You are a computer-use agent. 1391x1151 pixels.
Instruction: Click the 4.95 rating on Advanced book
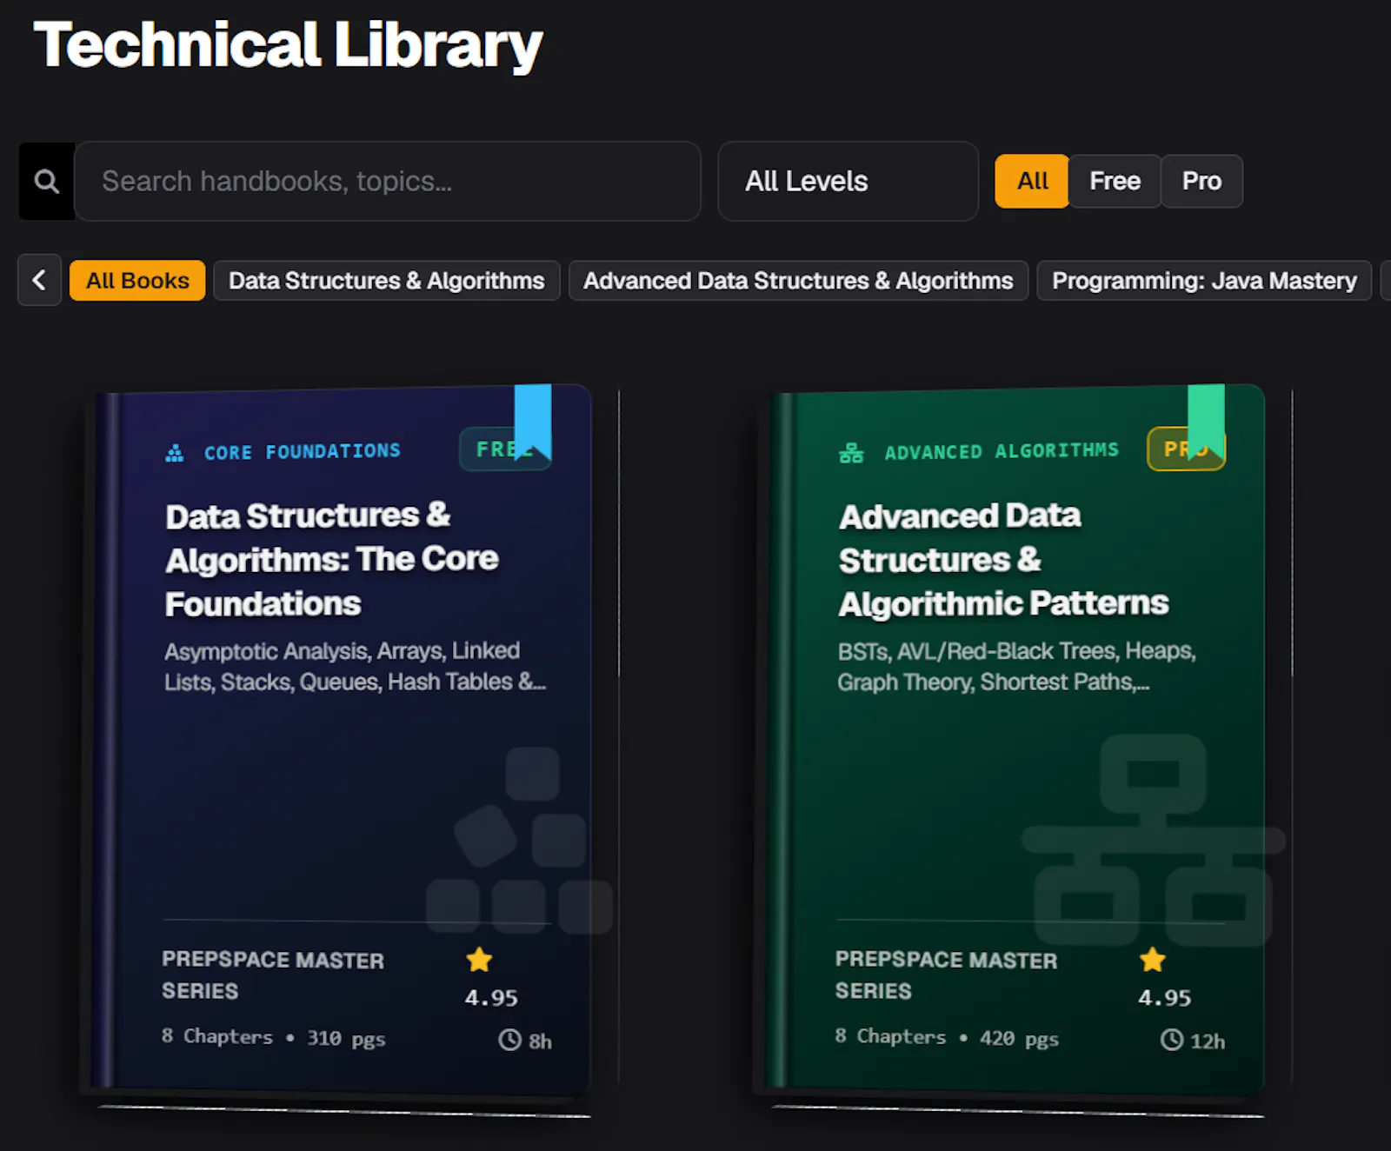1165,997
